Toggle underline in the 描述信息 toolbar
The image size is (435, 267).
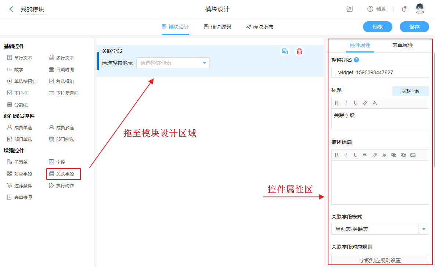tap(356, 155)
